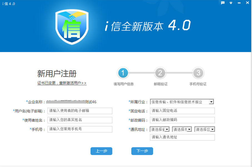Open the 请选择区 district dropdown
The image size is (252, 167).
[212, 129]
